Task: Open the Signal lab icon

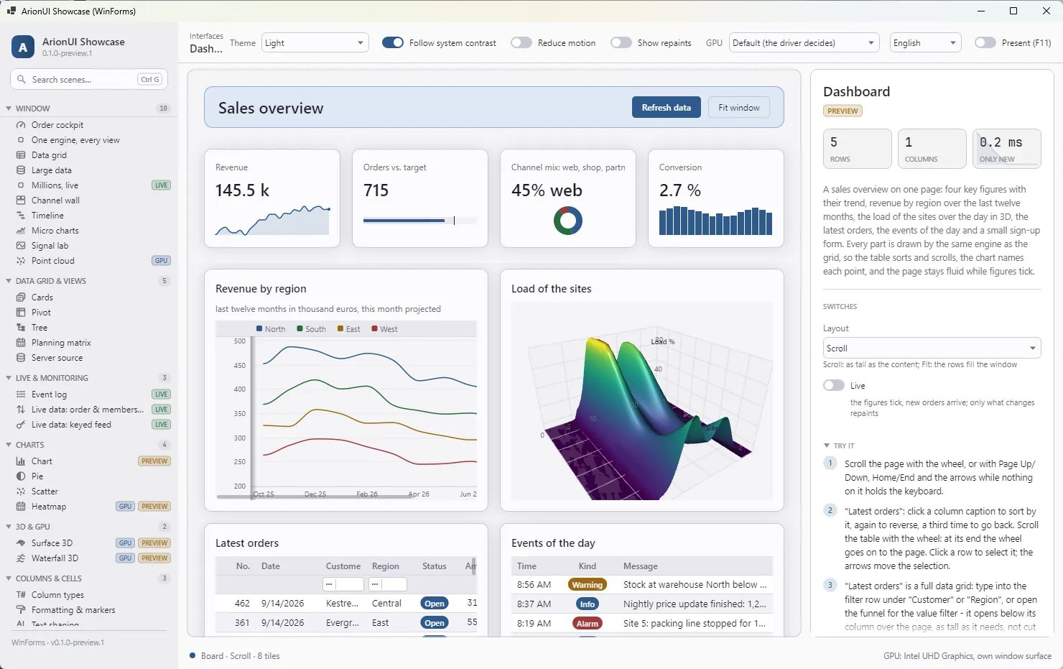Action: [x=21, y=246]
